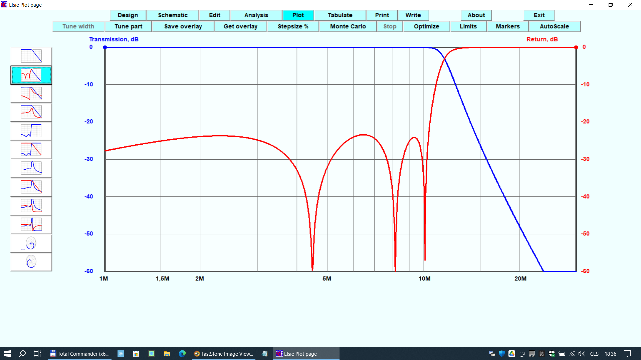
Task: Select the blue-only single-peak curve plot icon
Action: pos(31,168)
